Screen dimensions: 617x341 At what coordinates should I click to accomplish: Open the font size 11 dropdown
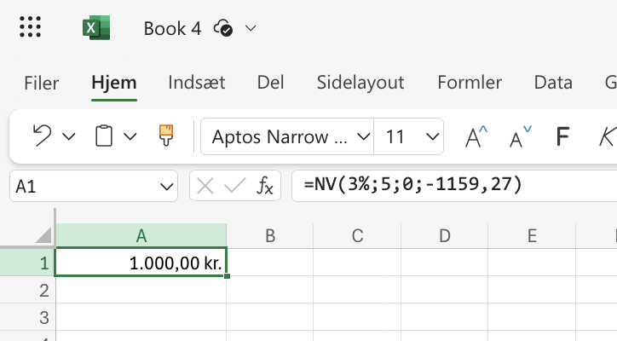pyautogui.click(x=409, y=136)
